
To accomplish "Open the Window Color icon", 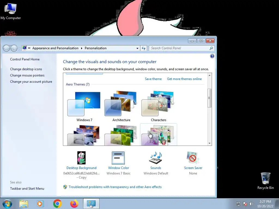I will point(118,158).
